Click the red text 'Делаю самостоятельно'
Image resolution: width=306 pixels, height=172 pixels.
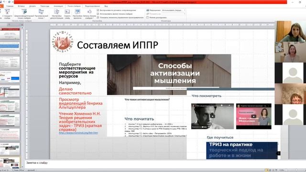coord(75,91)
